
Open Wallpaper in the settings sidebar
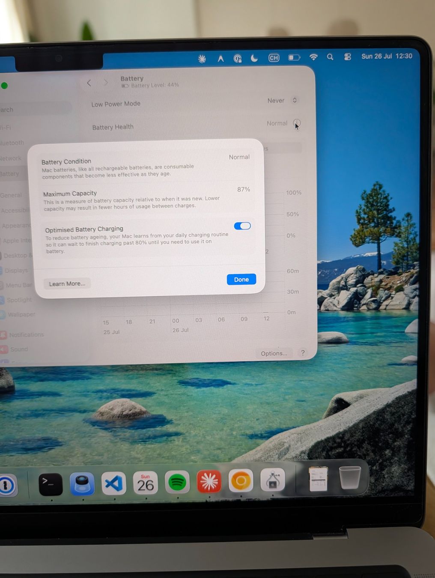pos(18,314)
